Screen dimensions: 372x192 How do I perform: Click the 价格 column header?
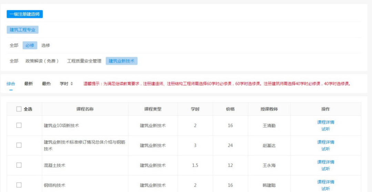point(230,109)
